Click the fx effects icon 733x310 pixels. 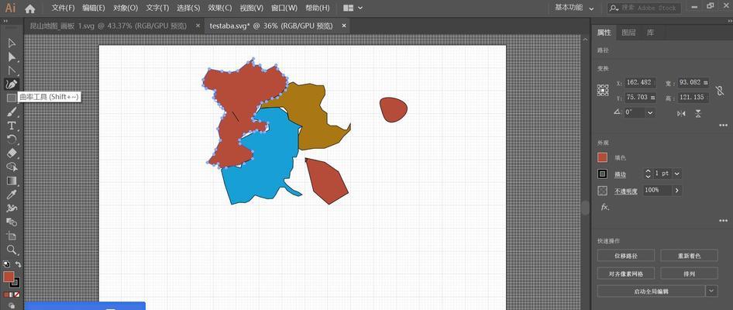click(604, 207)
